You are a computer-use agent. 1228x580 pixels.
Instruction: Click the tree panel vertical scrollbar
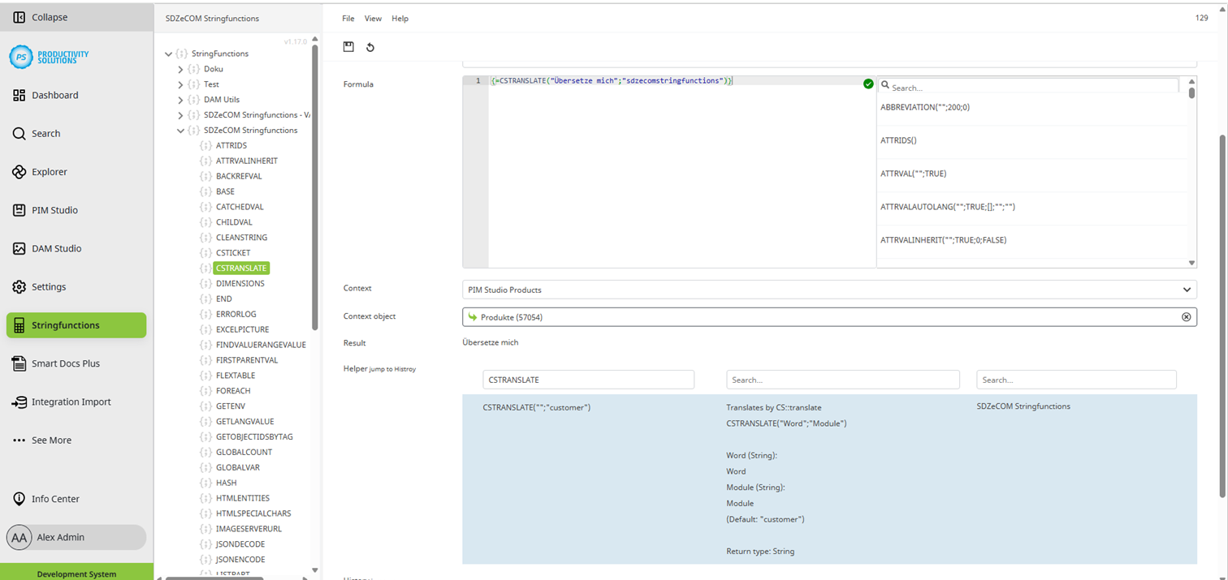(315, 188)
